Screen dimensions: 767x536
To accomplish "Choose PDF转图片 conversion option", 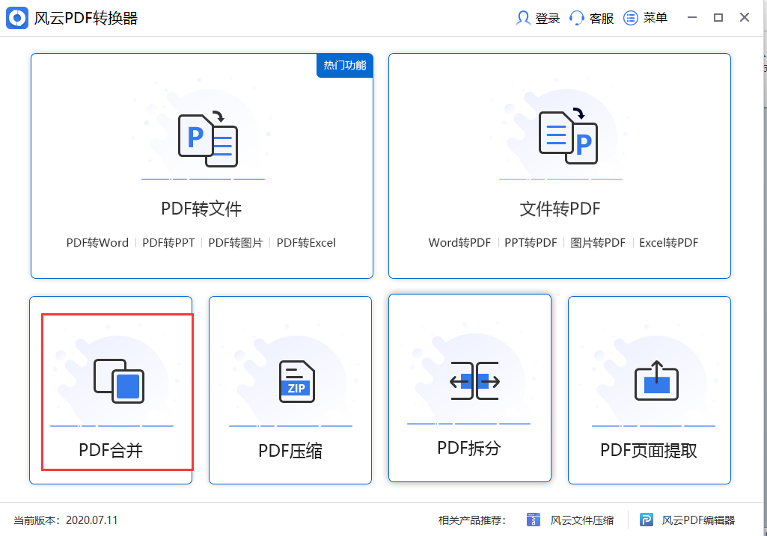I will pos(235,243).
